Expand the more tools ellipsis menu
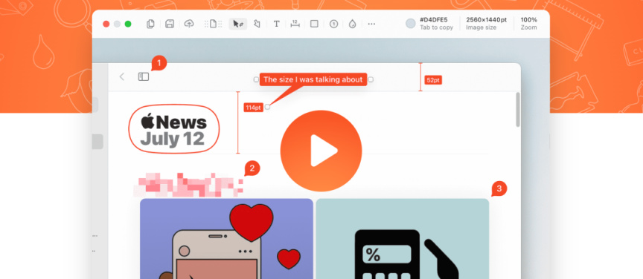 [371, 24]
